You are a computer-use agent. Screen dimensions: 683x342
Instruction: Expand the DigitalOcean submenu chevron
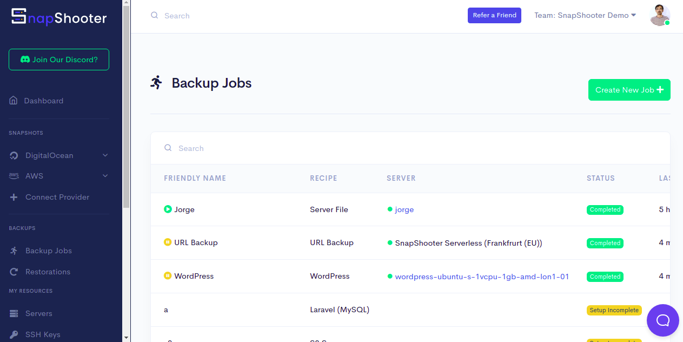(x=105, y=155)
